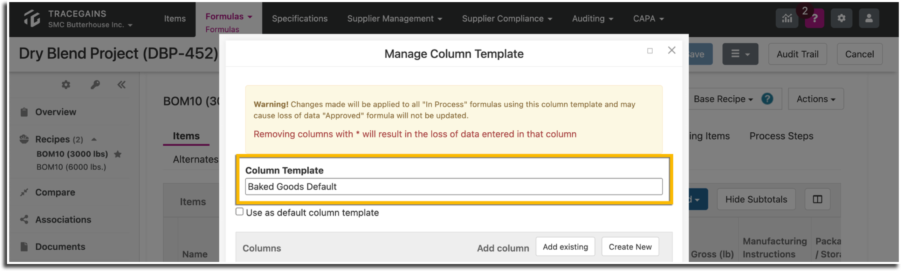Open the Supplier Management menu
Image resolution: width=901 pixels, height=271 pixels.
394,19
